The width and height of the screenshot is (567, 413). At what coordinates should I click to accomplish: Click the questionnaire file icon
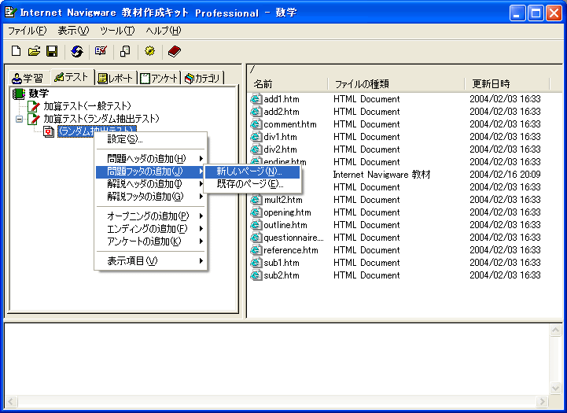click(x=256, y=238)
